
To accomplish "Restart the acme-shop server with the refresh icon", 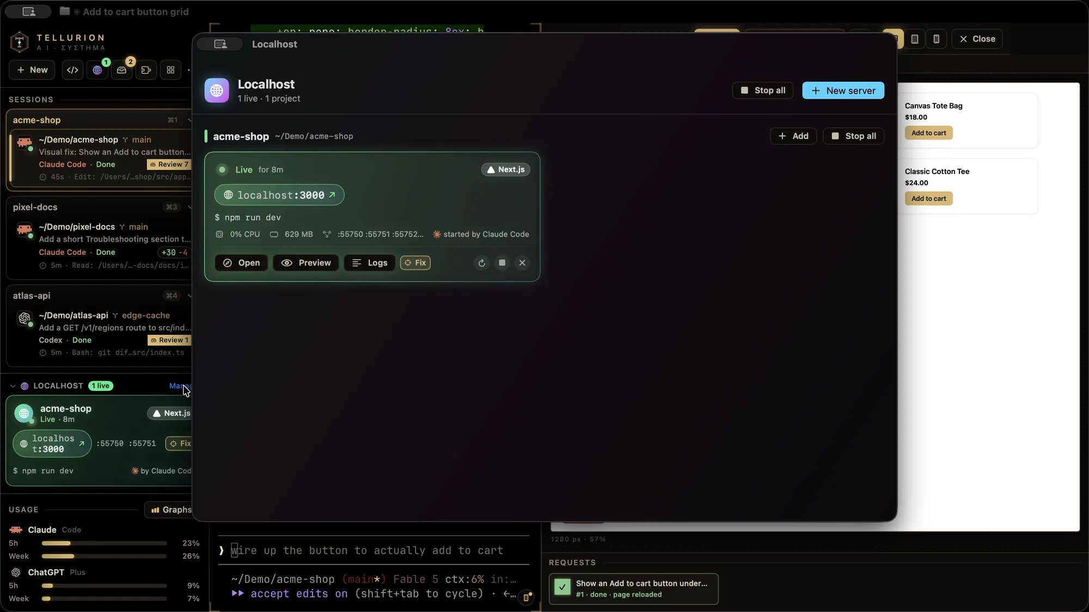I will pyautogui.click(x=481, y=263).
